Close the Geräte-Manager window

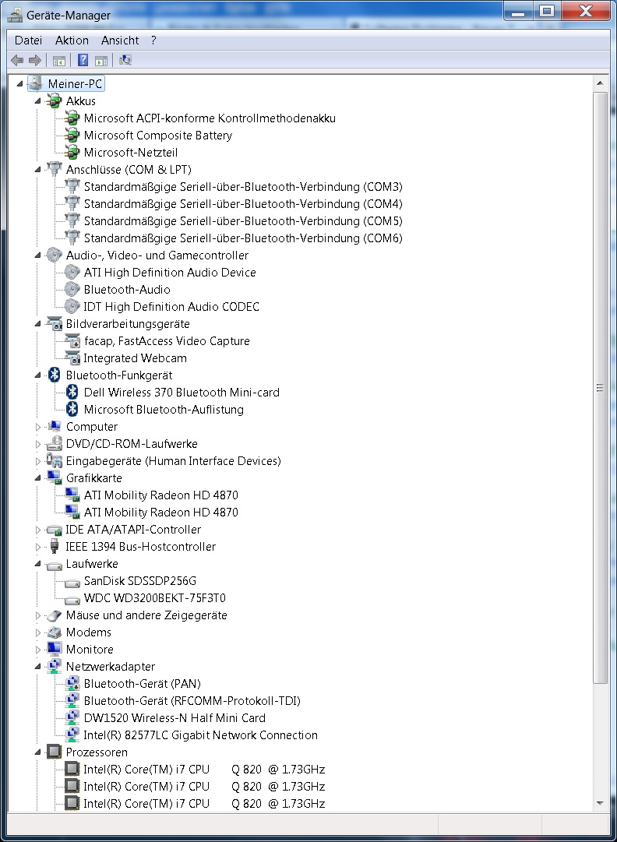(x=585, y=12)
